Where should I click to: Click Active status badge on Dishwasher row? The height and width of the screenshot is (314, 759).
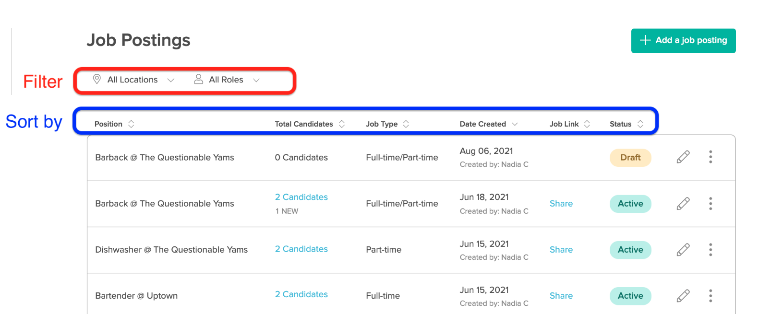tap(630, 249)
